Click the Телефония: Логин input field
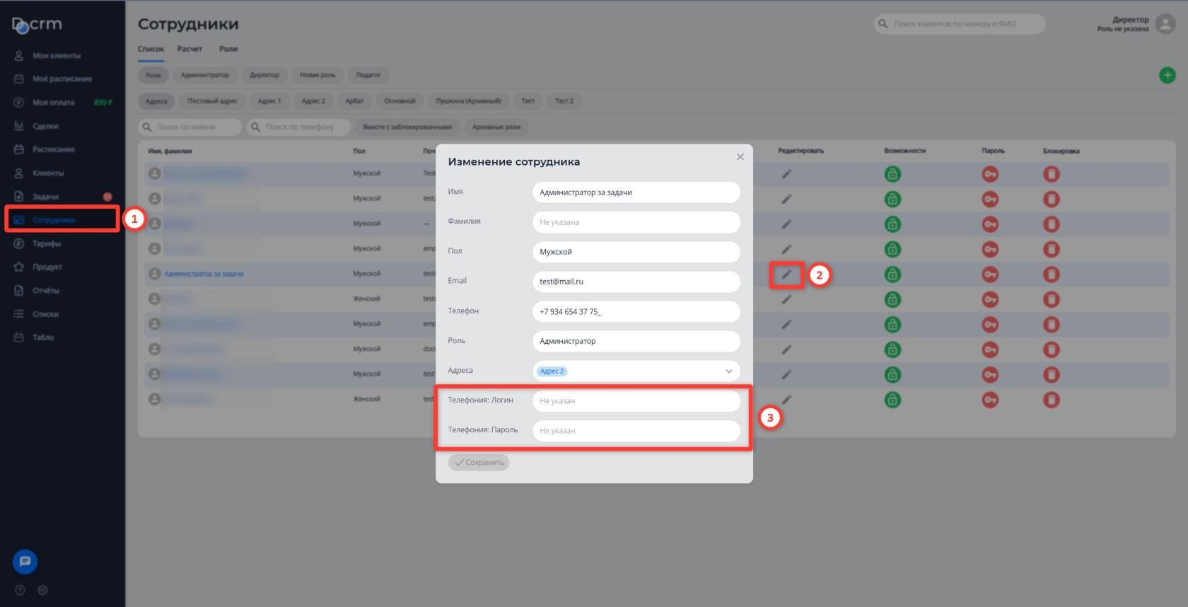 click(636, 401)
